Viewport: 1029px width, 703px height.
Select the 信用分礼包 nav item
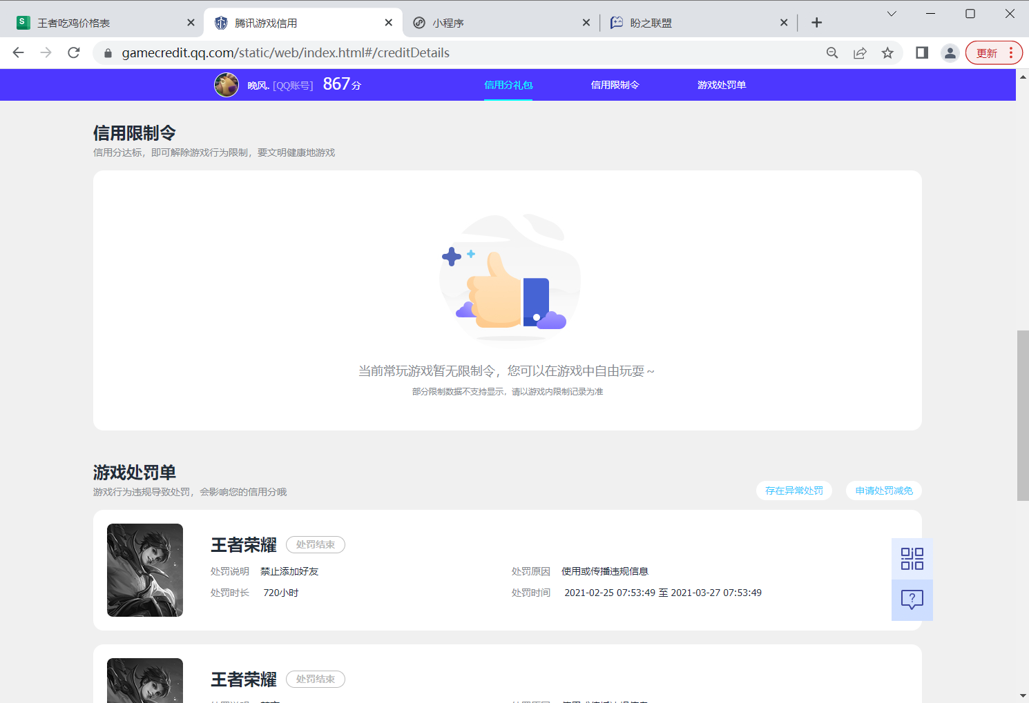coord(508,85)
